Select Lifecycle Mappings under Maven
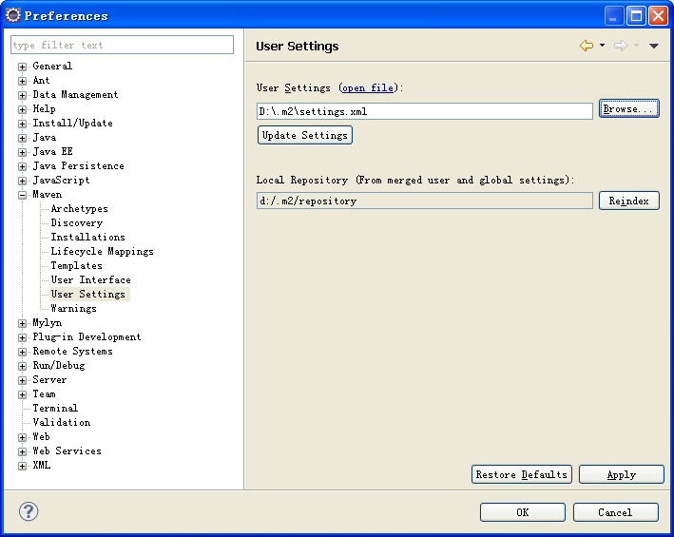The width and height of the screenshot is (674, 537). click(x=103, y=251)
